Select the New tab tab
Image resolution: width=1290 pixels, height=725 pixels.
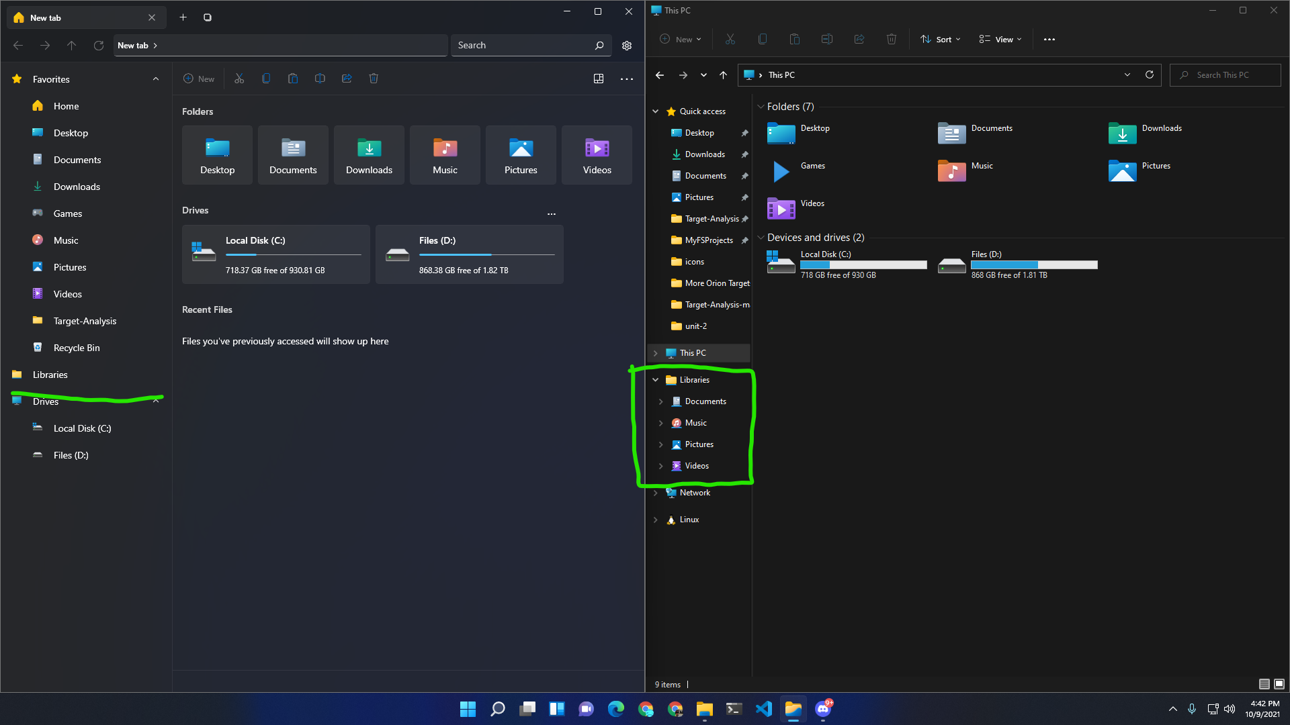coord(67,18)
